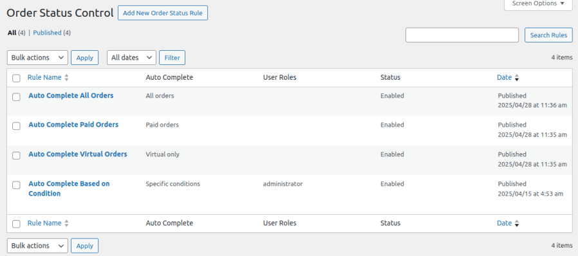The height and width of the screenshot is (256, 578).
Task: Sort by Rule Name header arrows
Action: click(x=66, y=78)
